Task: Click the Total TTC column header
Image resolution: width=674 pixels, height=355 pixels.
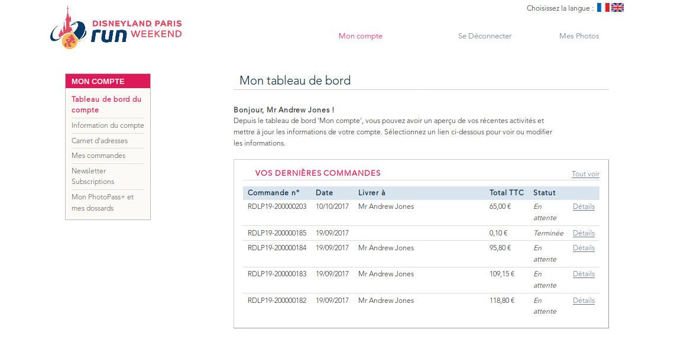Action: [506, 193]
